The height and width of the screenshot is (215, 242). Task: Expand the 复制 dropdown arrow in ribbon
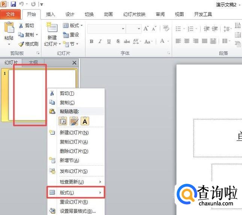pos(37,35)
